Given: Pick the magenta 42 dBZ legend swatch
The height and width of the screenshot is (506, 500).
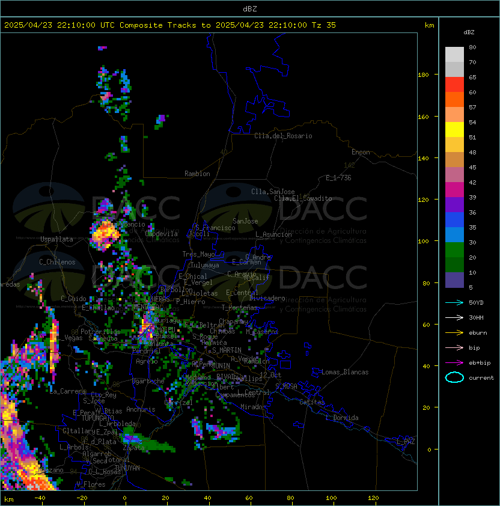Looking at the screenshot, I should click(454, 189).
